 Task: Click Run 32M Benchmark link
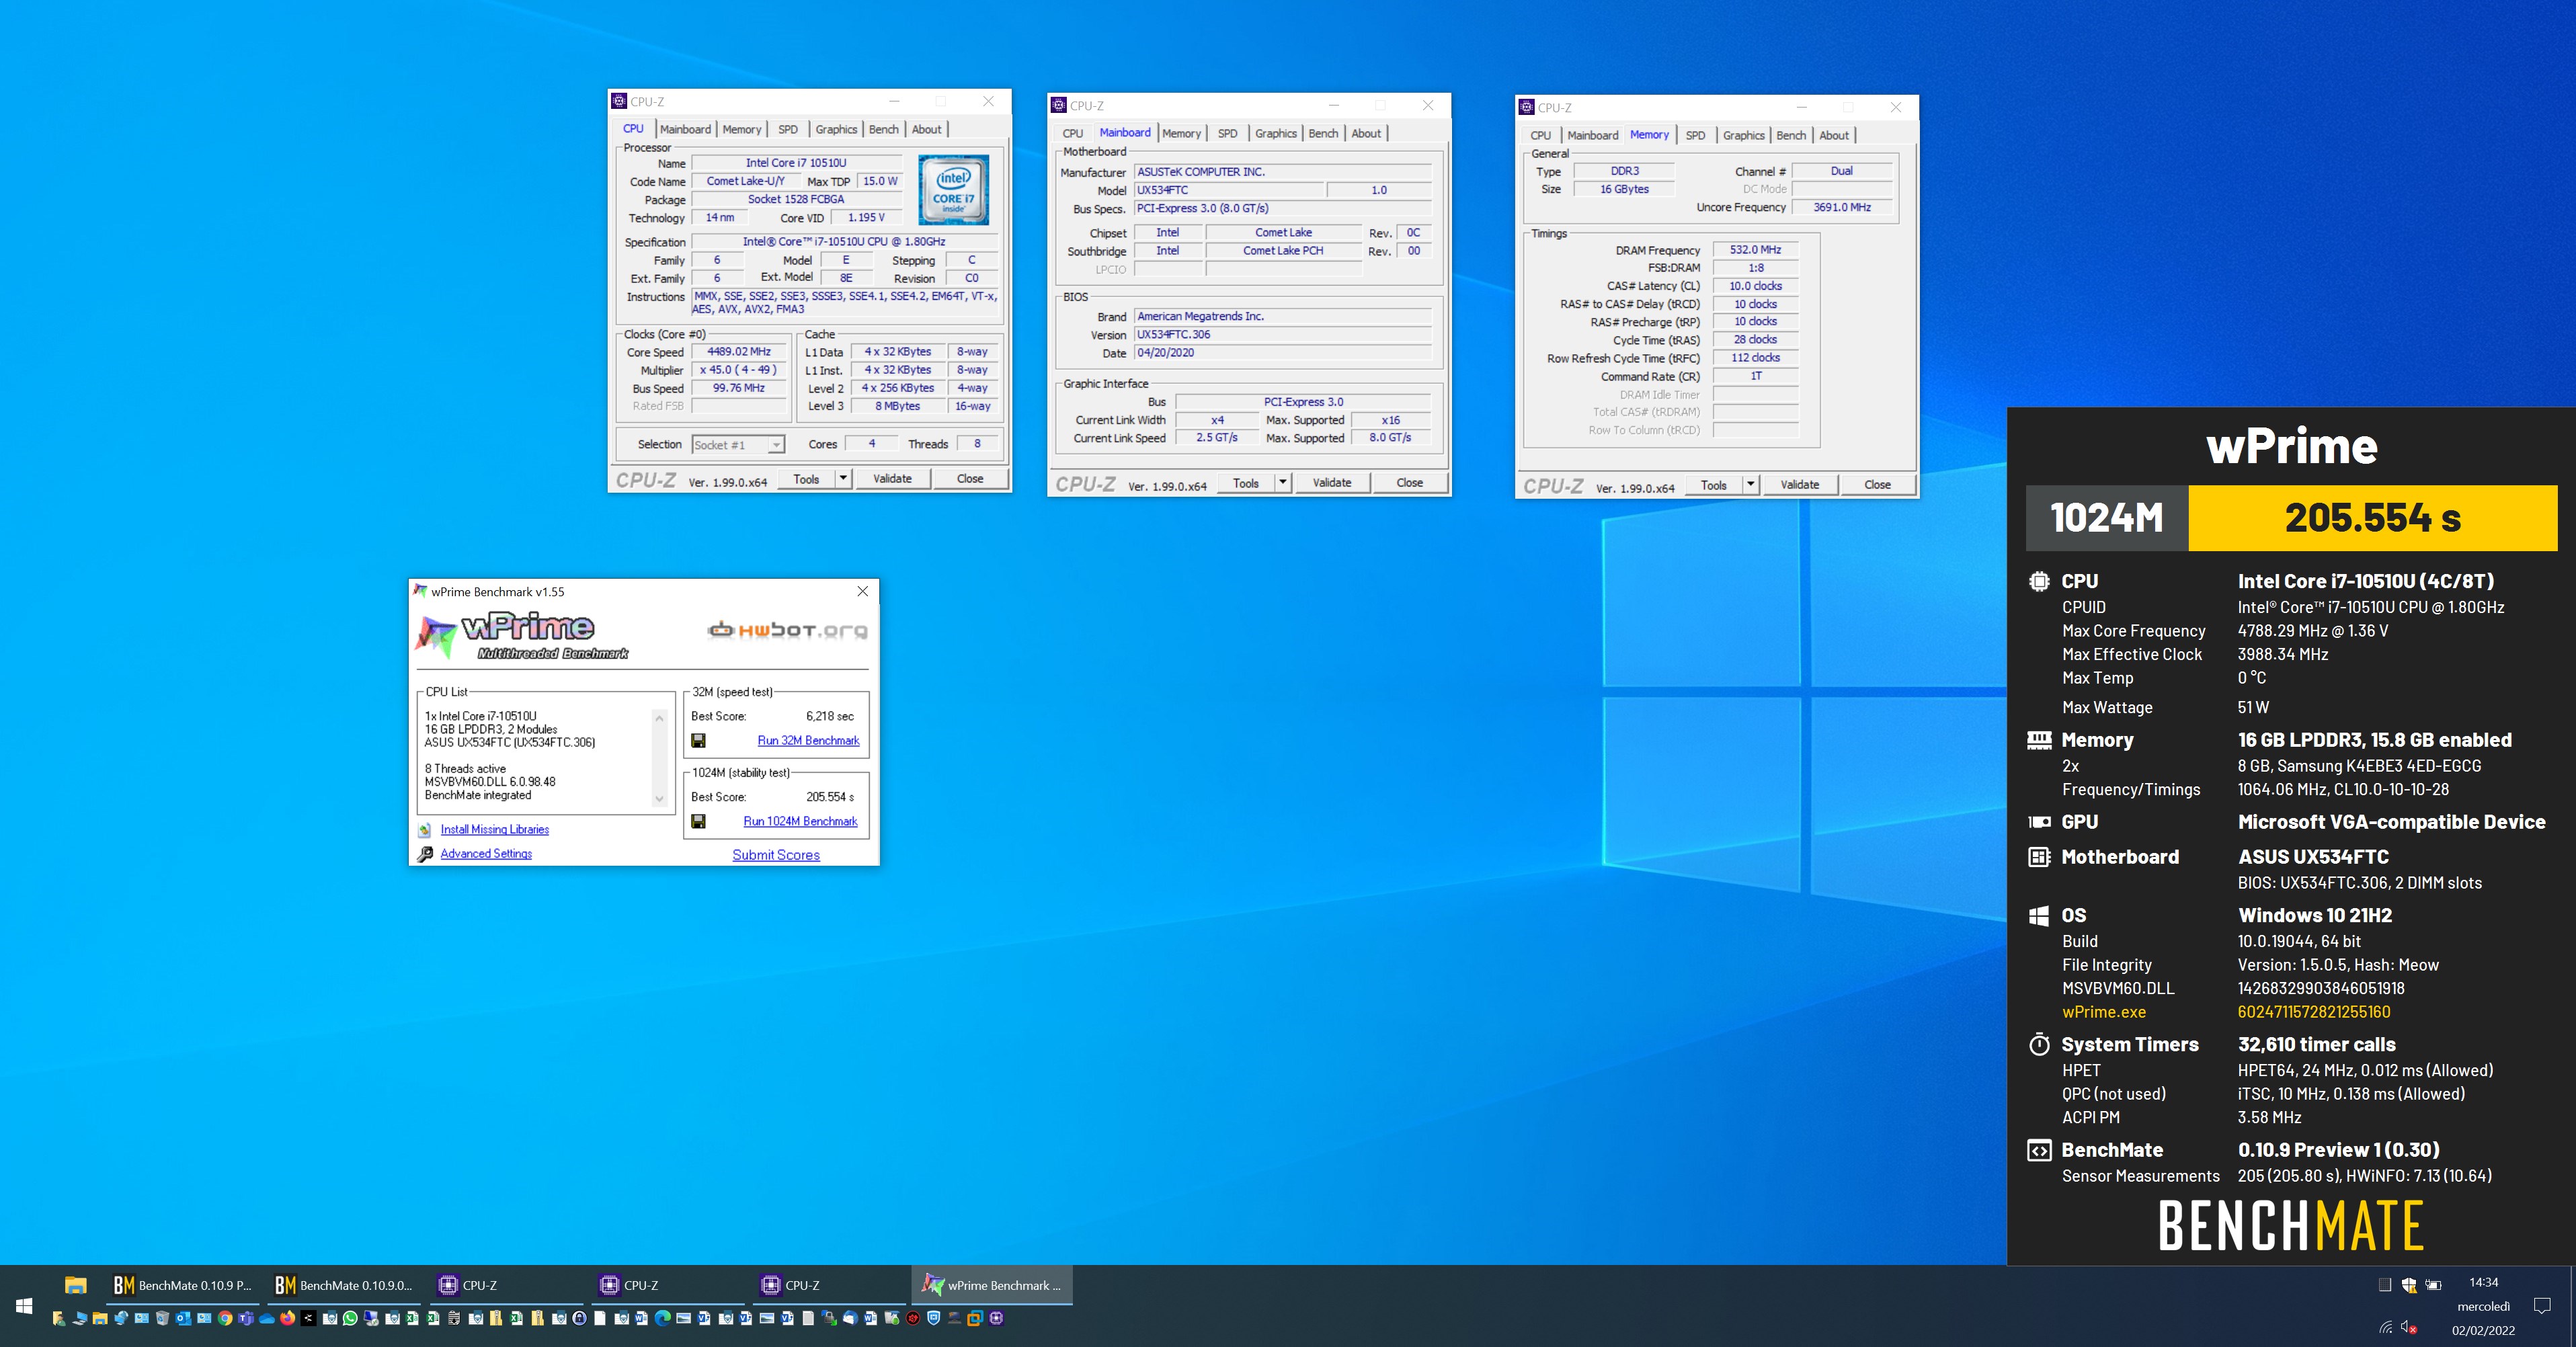[x=808, y=740]
